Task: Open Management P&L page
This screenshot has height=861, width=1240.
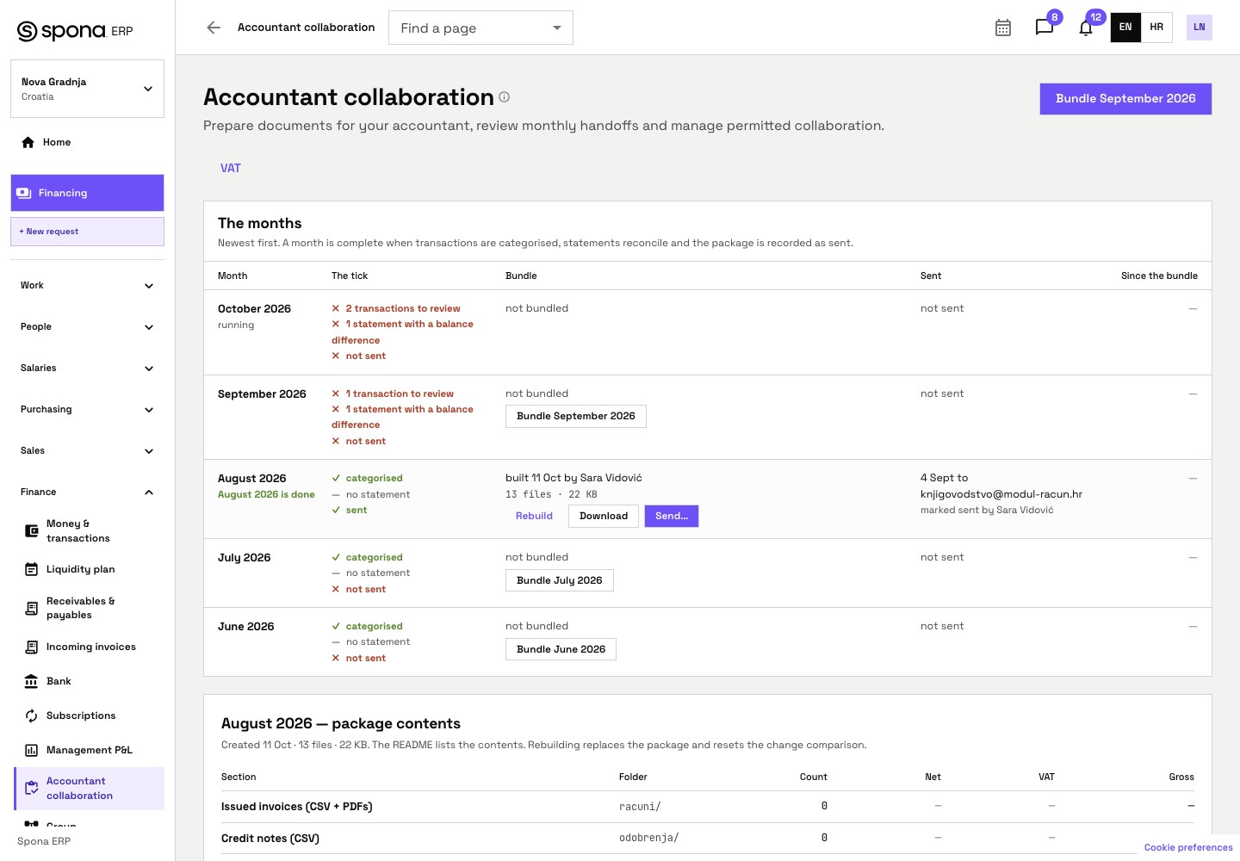Action: point(89,750)
